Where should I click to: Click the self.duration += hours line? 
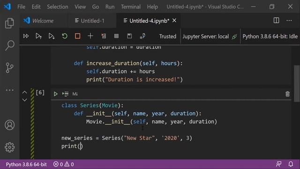click(120, 71)
